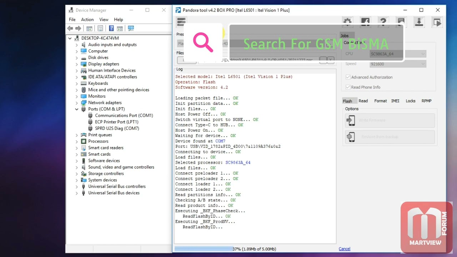Switch to the Format tab
The image size is (457, 257).
[381, 101]
